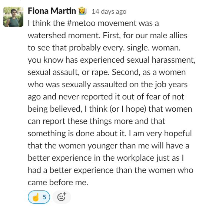
Task: Open the '14 days ago' timestamp link
Action: coord(109,12)
